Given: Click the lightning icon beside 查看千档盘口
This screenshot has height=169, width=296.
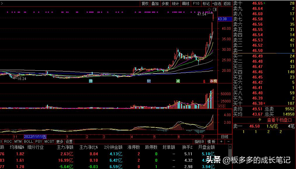Looking at the screenshot, I should (260, 120).
